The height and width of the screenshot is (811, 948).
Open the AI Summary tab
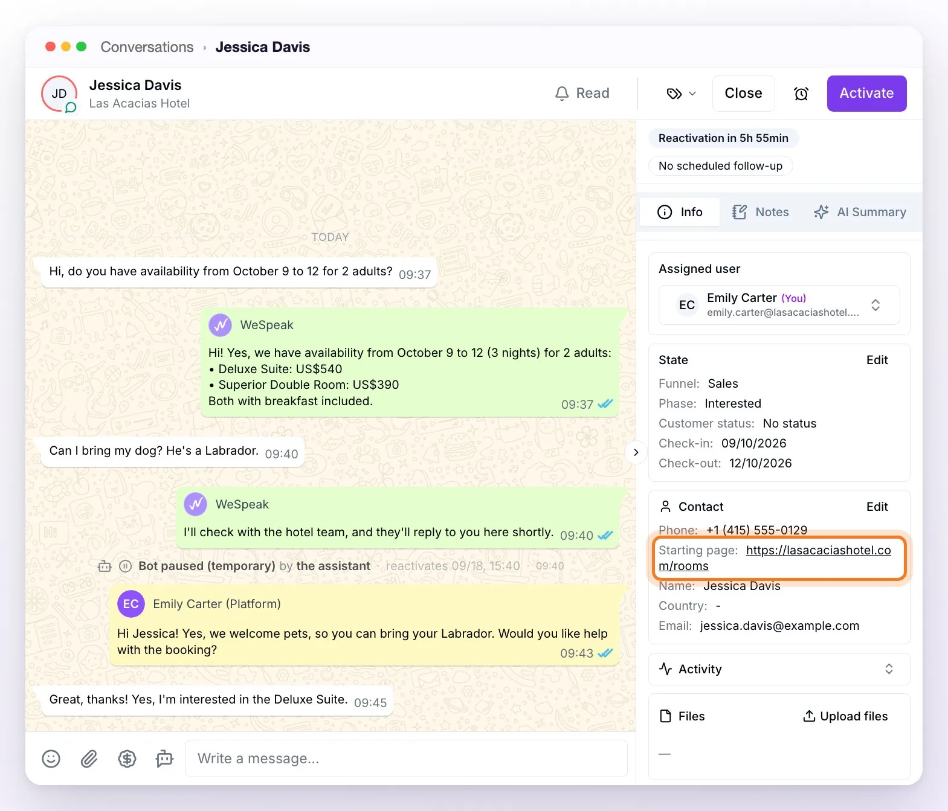[860, 212]
